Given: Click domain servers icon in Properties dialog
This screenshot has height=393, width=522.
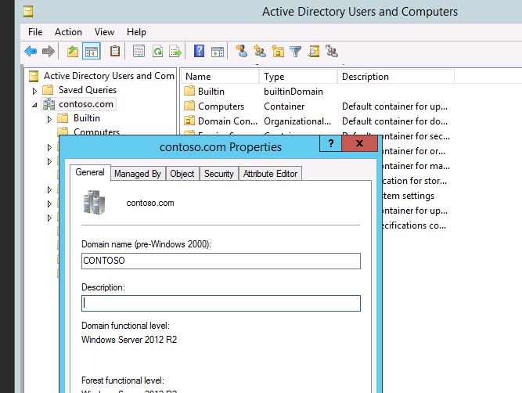Looking at the screenshot, I should click(x=94, y=202).
